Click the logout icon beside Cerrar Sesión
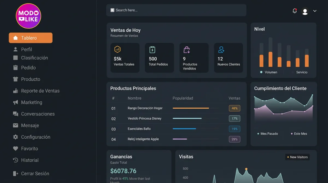The height and width of the screenshot is (183, 328). point(16,173)
